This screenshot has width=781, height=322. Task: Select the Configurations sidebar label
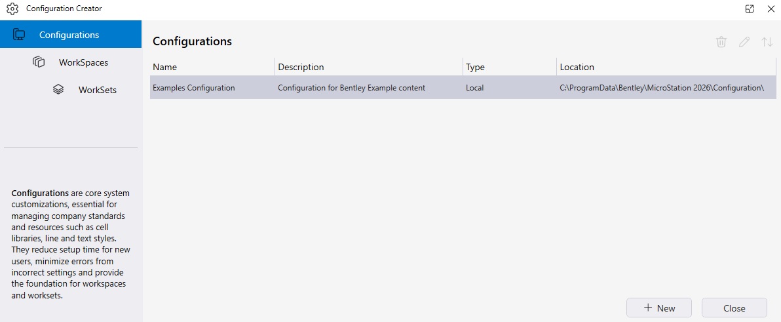(69, 35)
